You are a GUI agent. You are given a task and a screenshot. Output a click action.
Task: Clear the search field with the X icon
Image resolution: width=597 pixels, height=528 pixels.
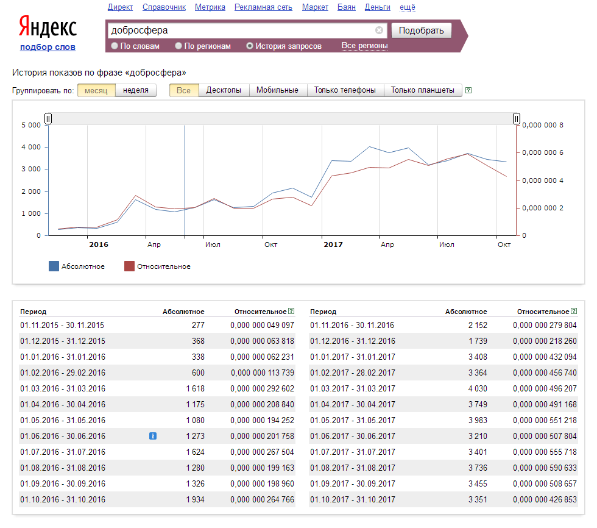coord(379,30)
